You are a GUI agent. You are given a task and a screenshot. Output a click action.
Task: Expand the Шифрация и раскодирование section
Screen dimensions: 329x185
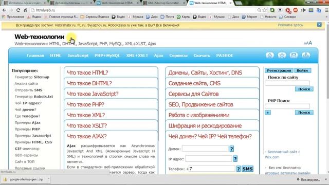(x=212, y=125)
